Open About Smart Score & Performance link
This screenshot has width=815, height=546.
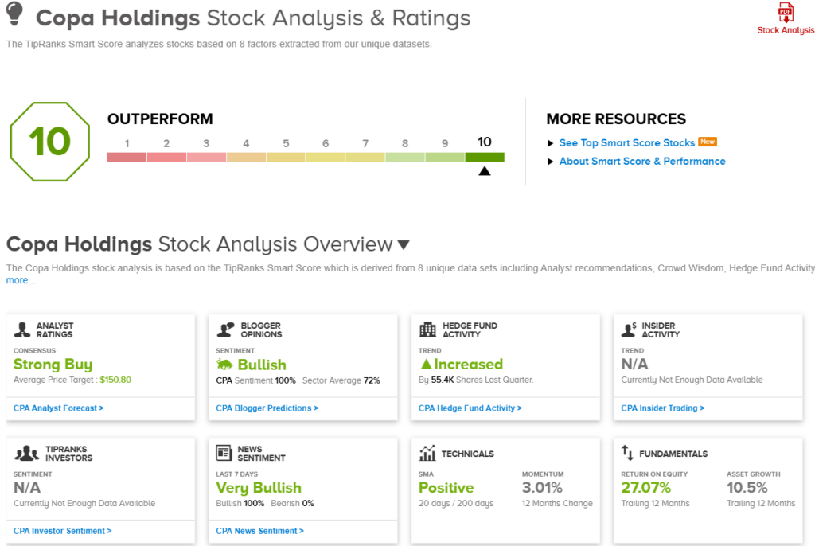pyautogui.click(x=642, y=162)
